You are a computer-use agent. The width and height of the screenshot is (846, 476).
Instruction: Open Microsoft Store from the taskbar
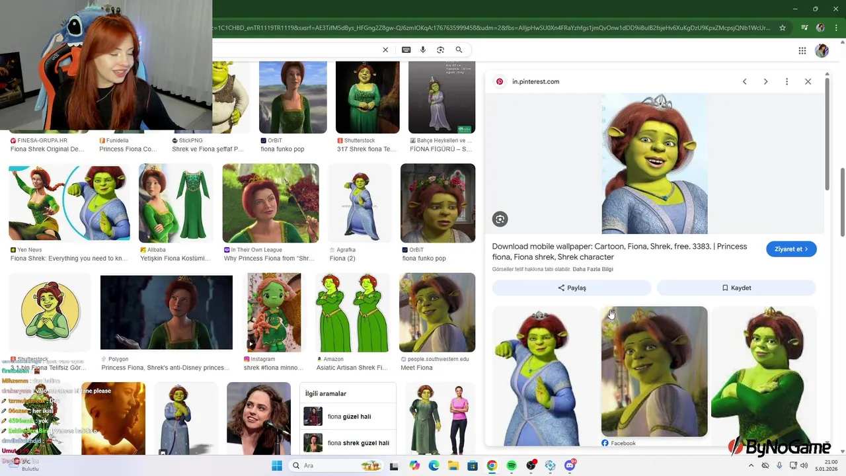[x=473, y=465]
